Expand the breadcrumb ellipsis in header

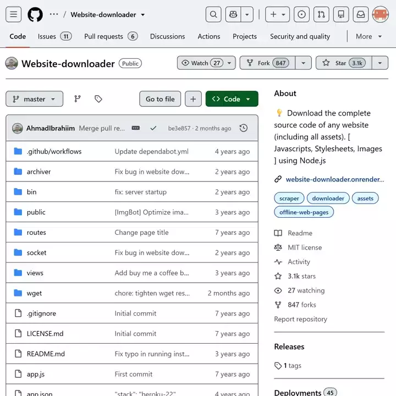[54, 14]
